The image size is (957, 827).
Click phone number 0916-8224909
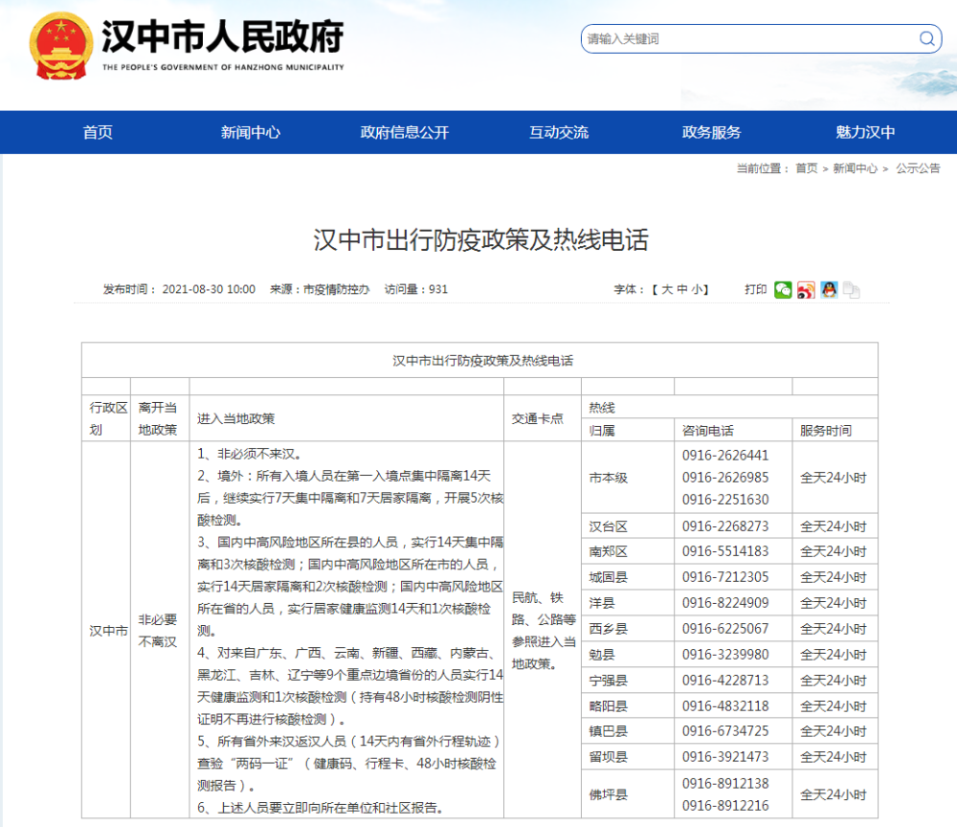coord(725,602)
